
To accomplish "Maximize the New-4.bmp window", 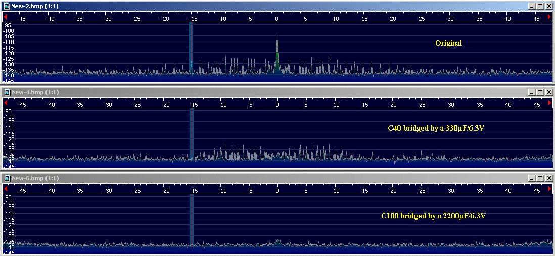I will tap(540, 92).
